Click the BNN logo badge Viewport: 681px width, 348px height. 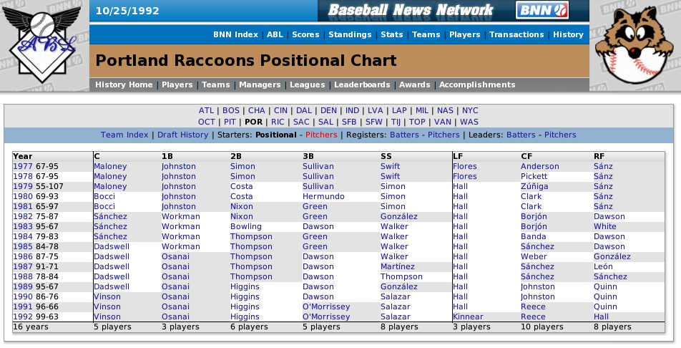542,11
